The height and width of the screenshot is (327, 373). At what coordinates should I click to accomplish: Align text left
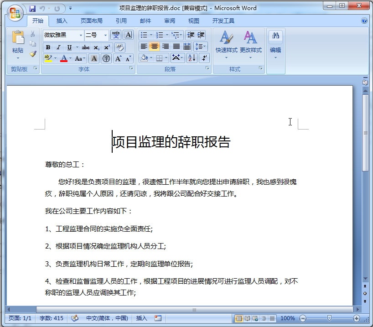[144, 47]
